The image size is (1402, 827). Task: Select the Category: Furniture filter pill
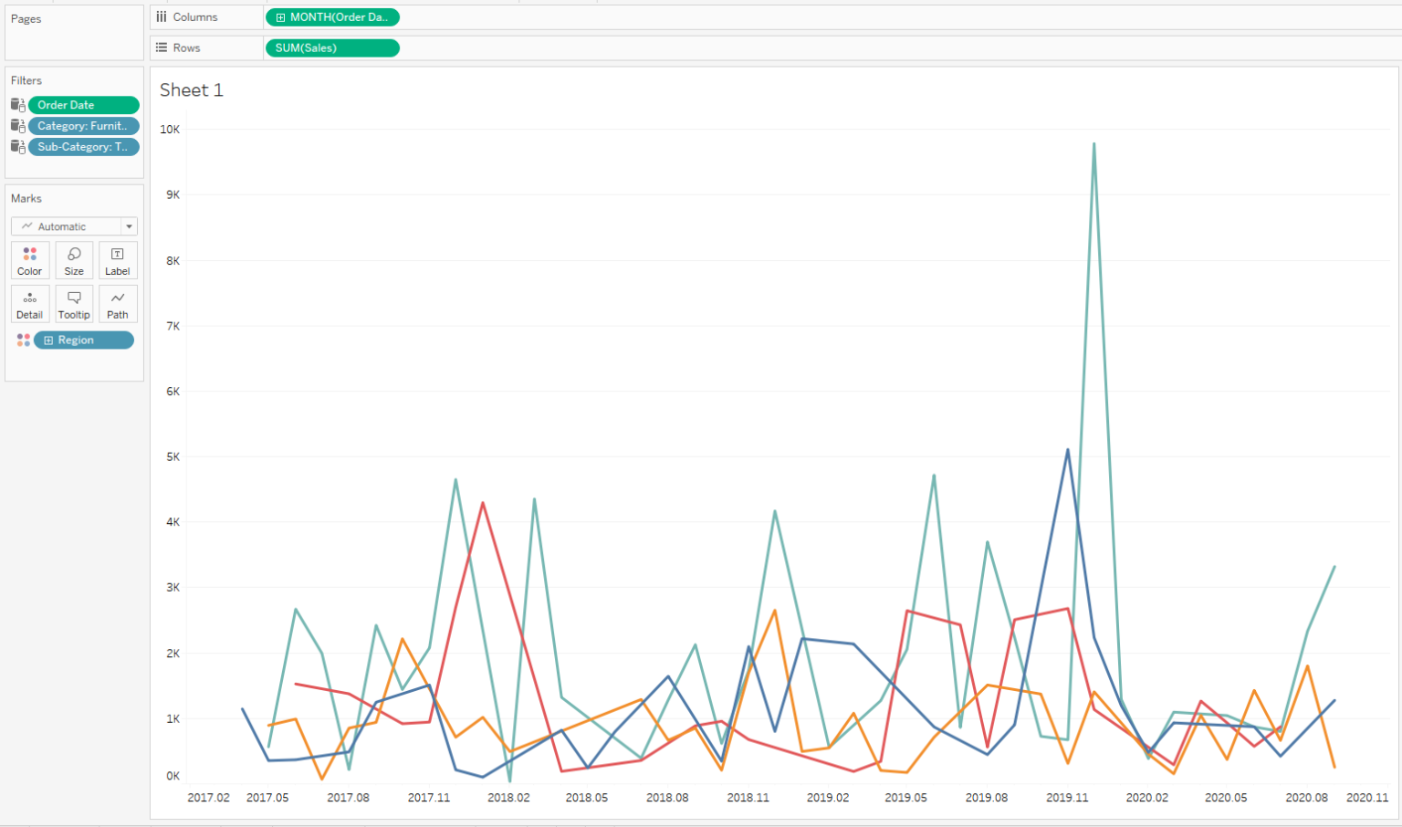[x=83, y=125]
